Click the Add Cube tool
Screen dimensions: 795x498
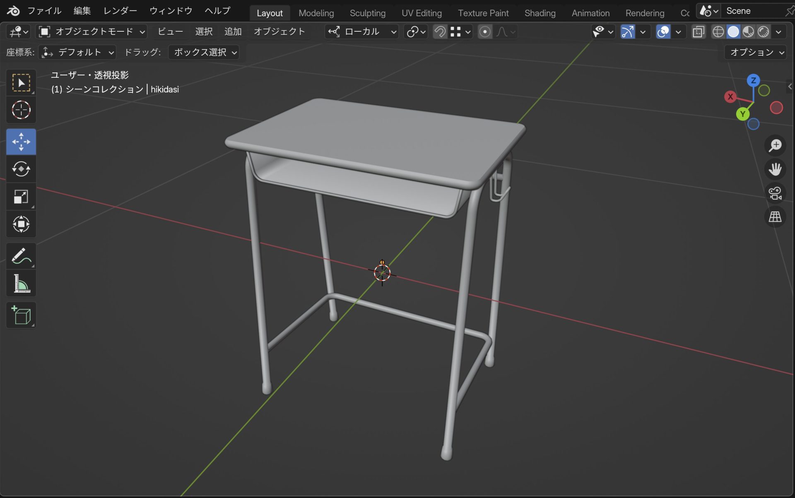[x=21, y=315]
